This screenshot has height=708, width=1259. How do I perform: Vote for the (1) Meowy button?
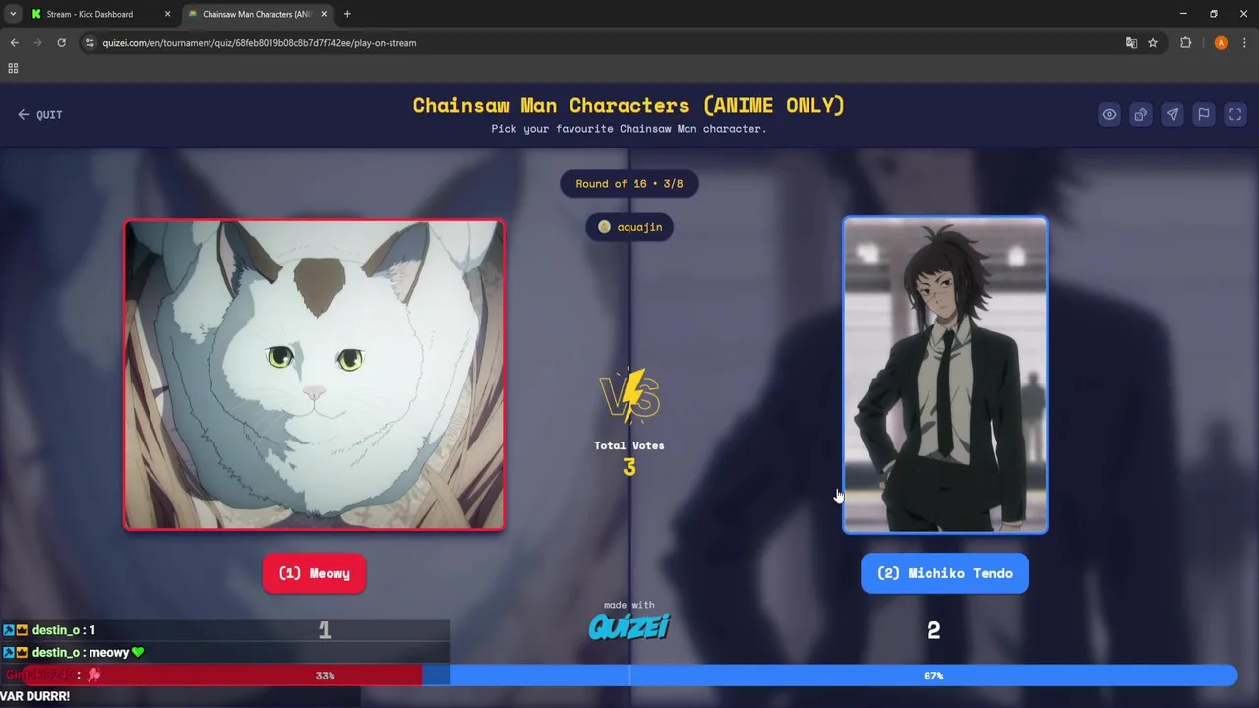point(314,573)
